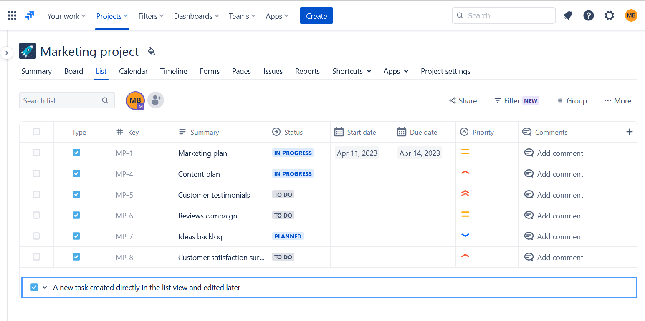This screenshot has width=645, height=321.
Task: Open Jira settings gear
Action: [x=609, y=15]
